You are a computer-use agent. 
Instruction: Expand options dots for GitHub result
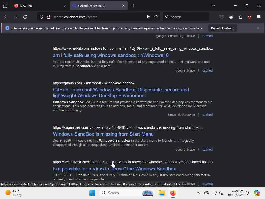pos(198,115)
